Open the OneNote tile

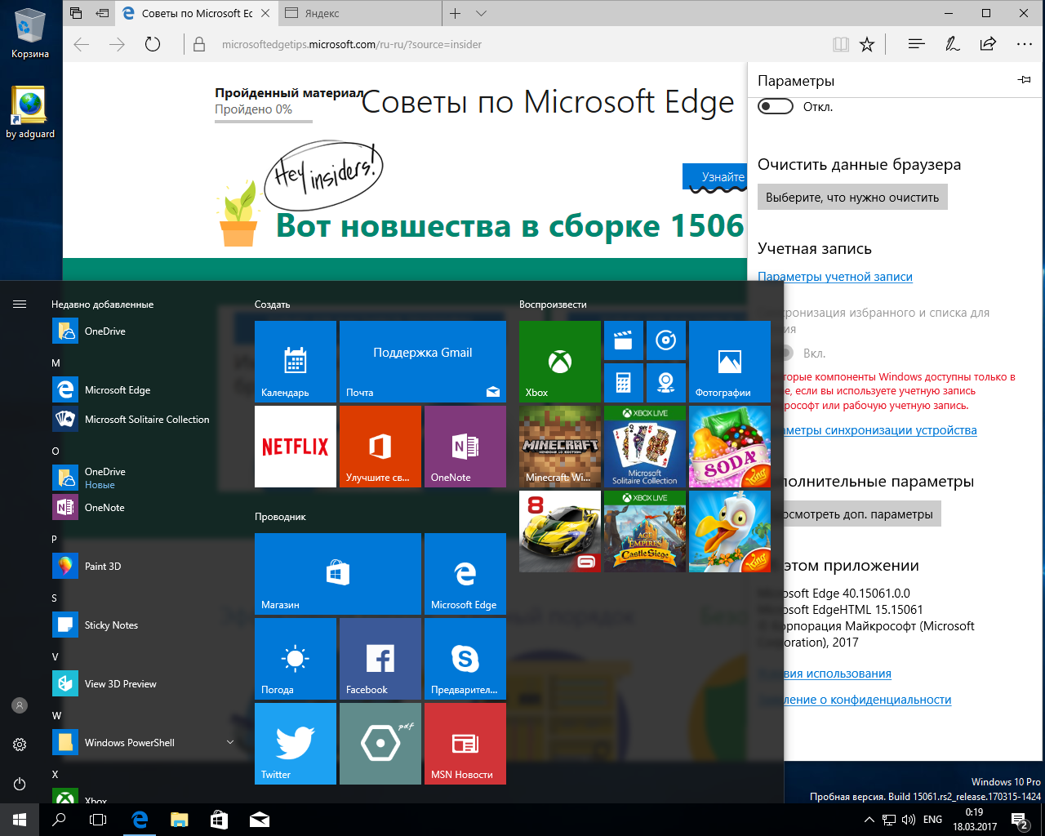(x=465, y=447)
